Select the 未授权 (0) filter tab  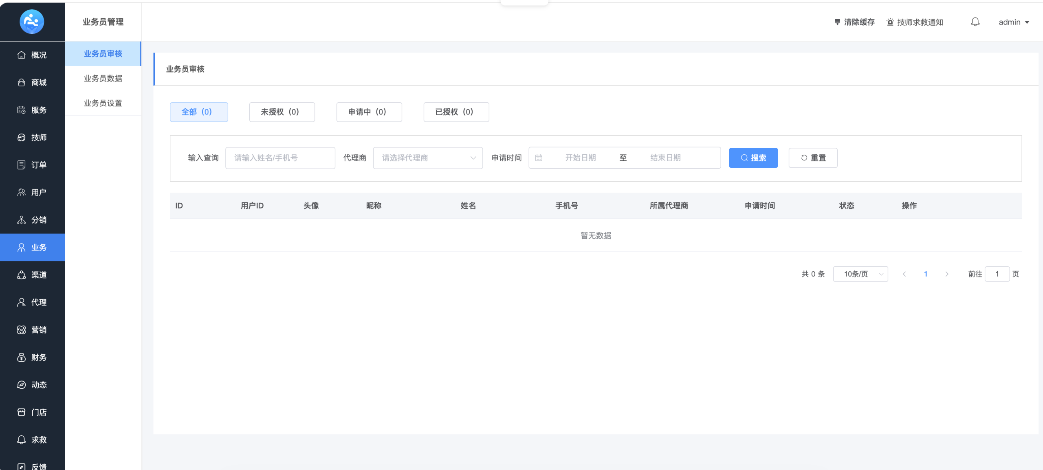[282, 112]
